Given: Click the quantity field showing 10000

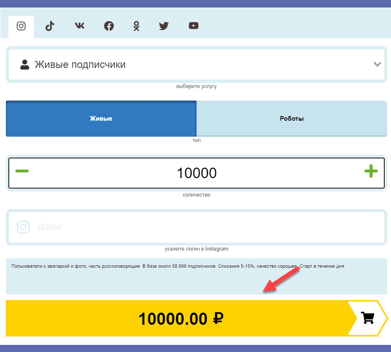Looking at the screenshot, I should (196, 173).
